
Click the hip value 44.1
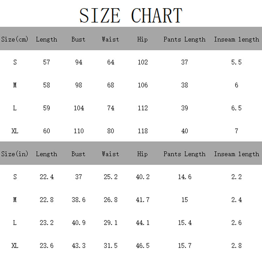coord(143,223)
